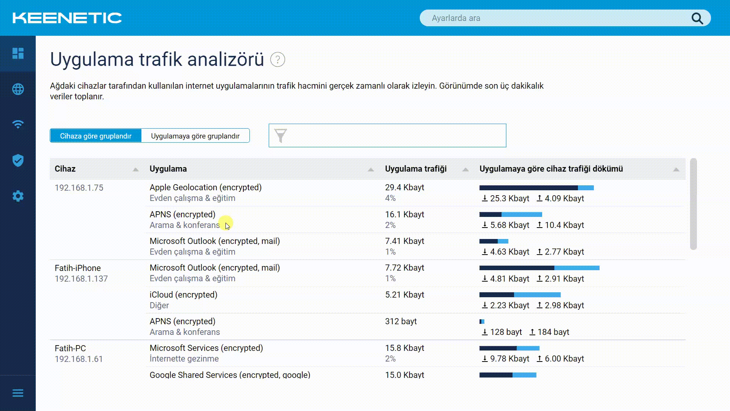
Task: Sort by the Uygulama column arrow
Action: 371,170
